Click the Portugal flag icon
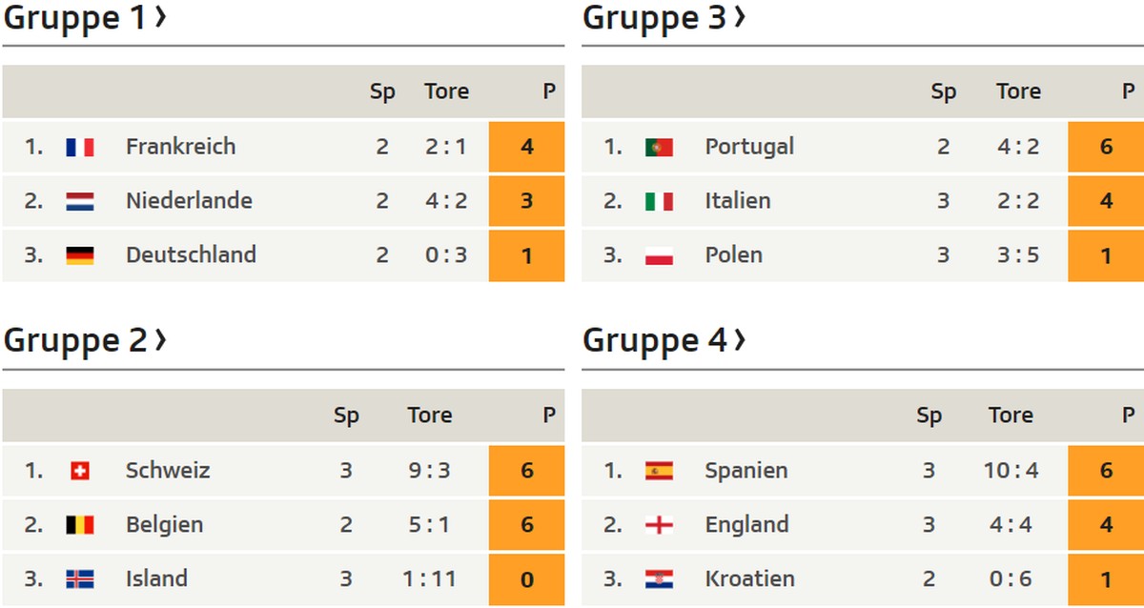1144x608 pixels. (x=659, y=147)
